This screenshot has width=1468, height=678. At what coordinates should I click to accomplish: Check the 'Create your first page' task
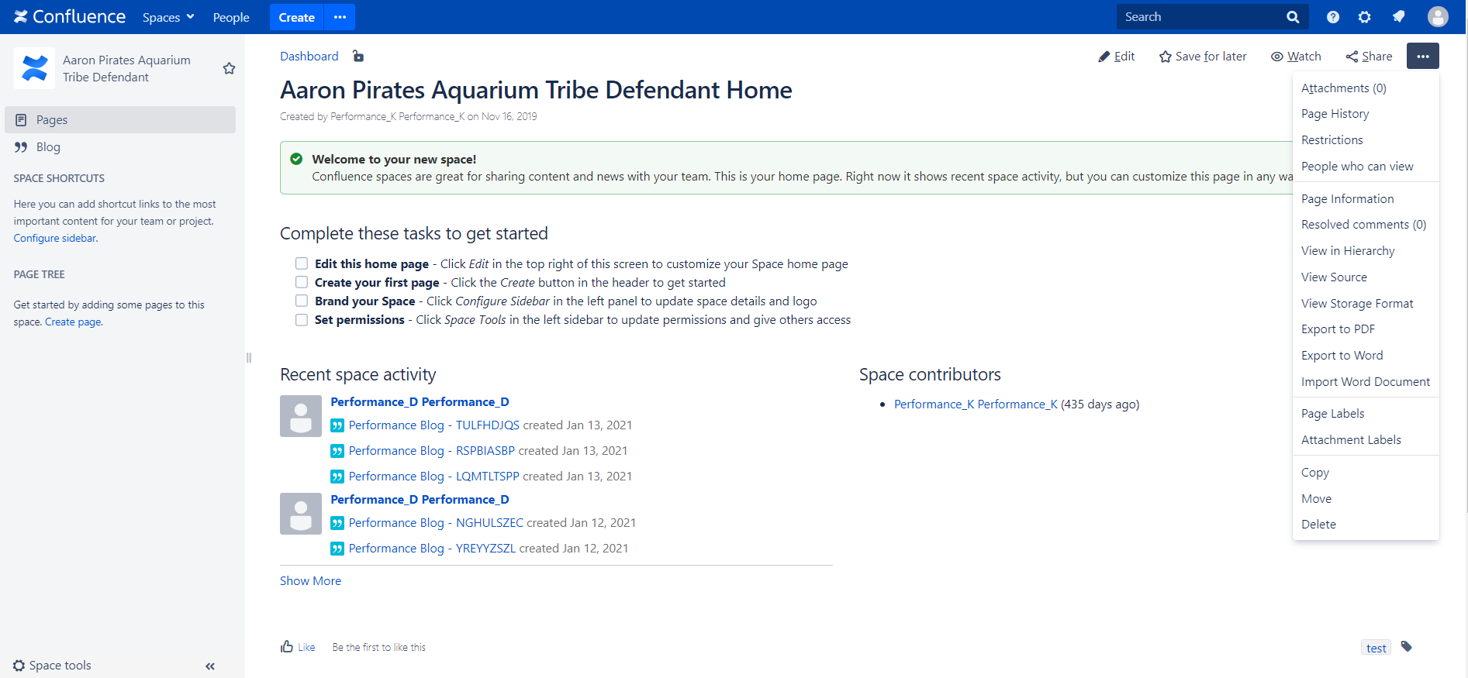[302, 282]
